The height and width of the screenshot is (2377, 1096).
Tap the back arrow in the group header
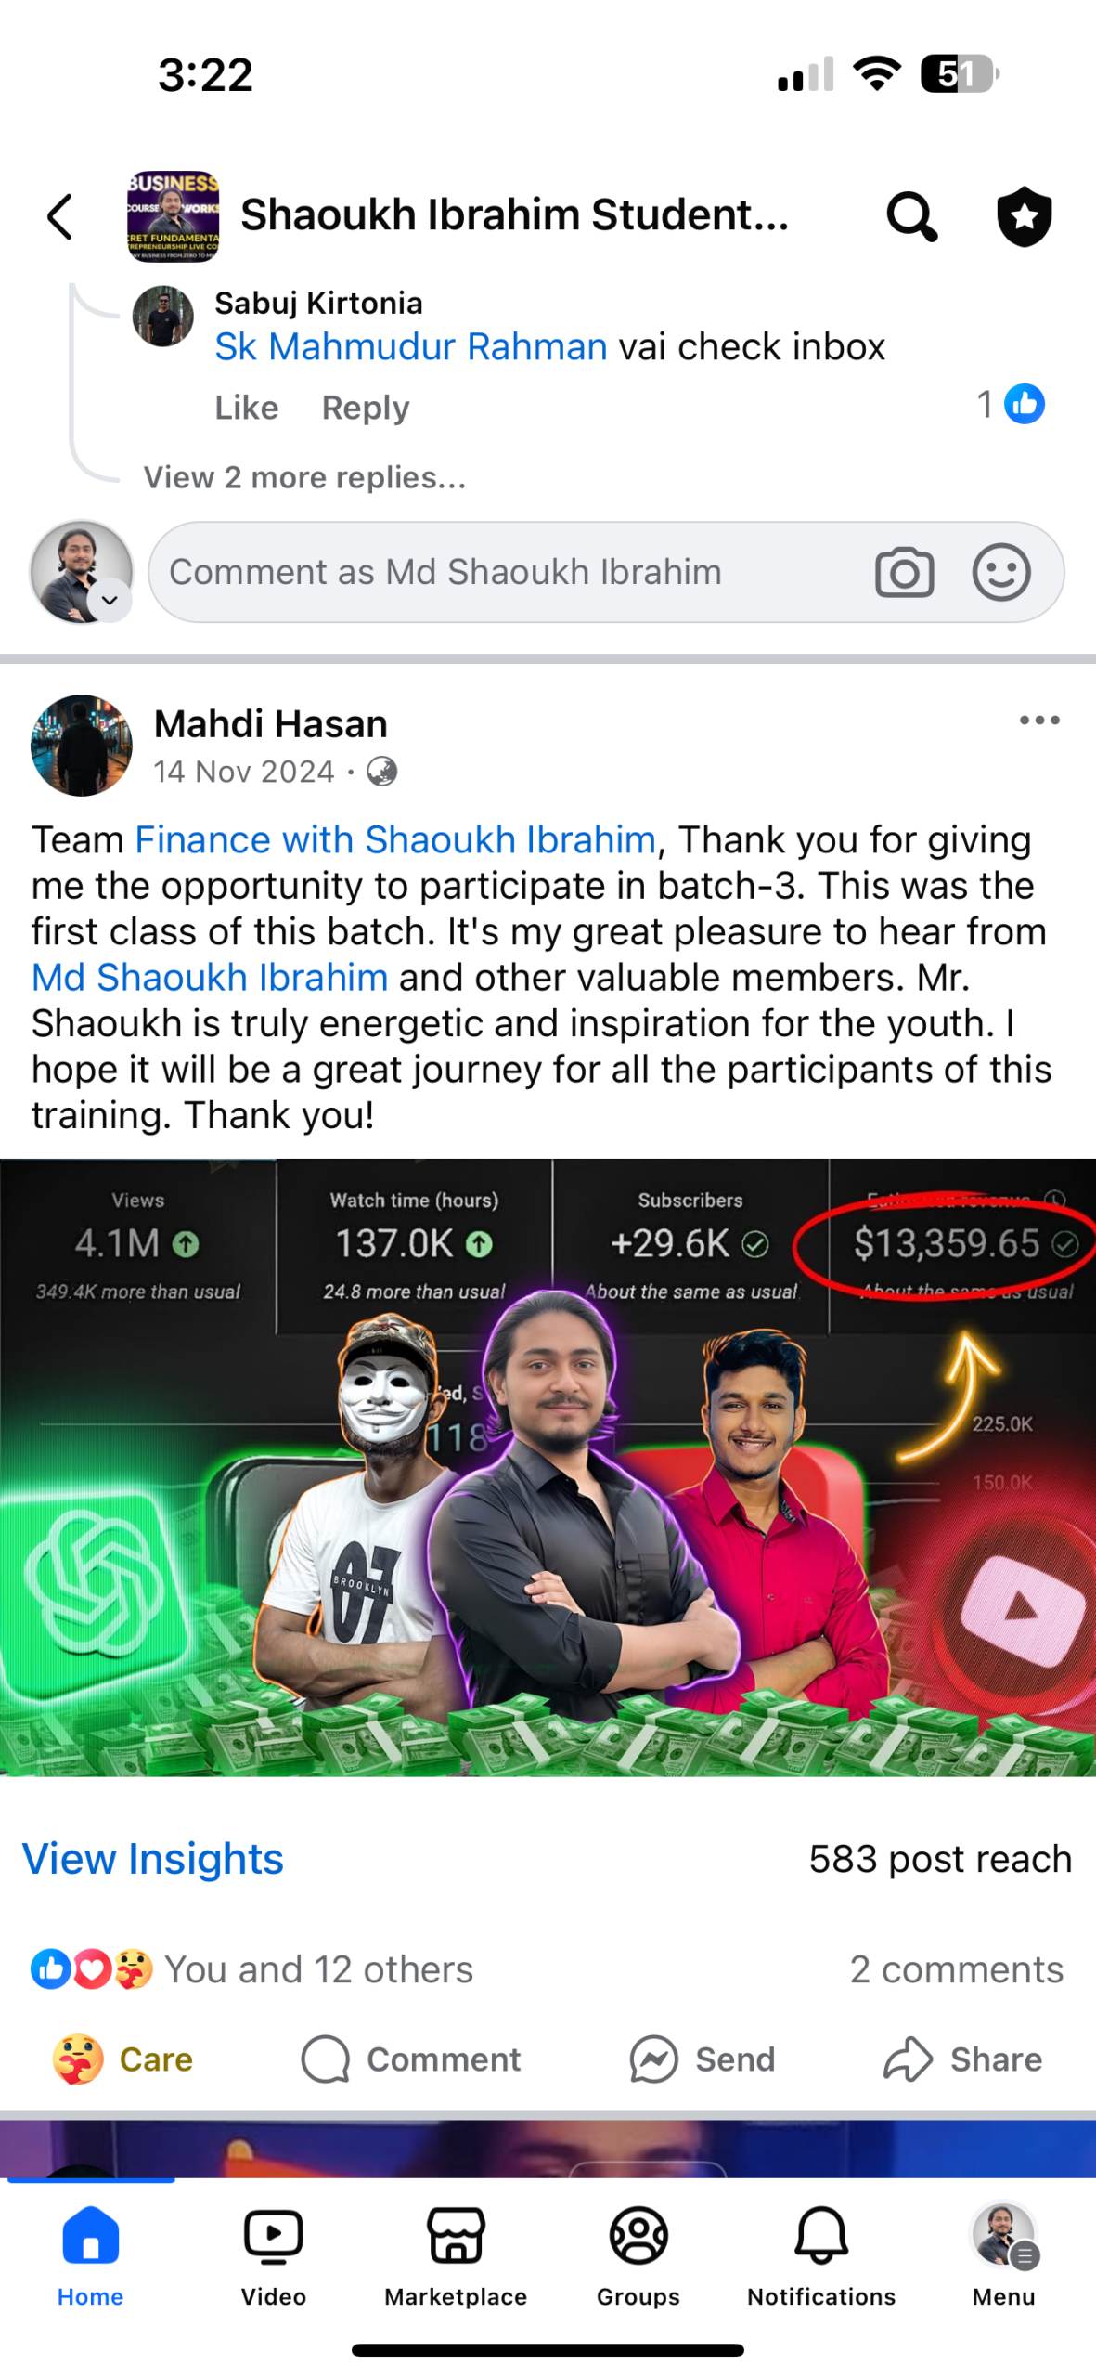coord(61,216)
